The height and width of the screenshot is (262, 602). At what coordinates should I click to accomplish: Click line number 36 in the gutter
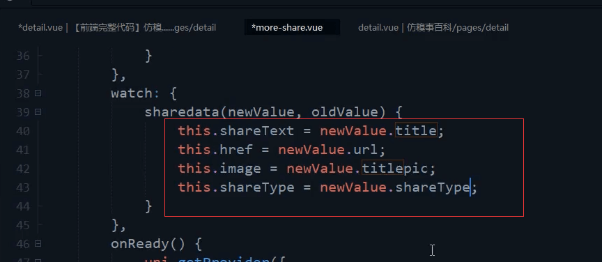click(x=23, y=56)
